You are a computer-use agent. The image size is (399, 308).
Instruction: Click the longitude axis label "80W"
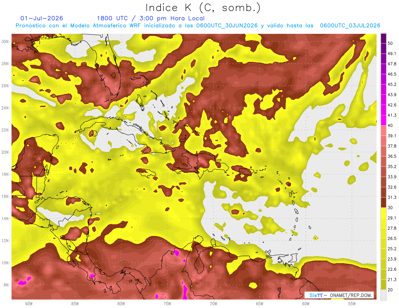tap(121, 304)
